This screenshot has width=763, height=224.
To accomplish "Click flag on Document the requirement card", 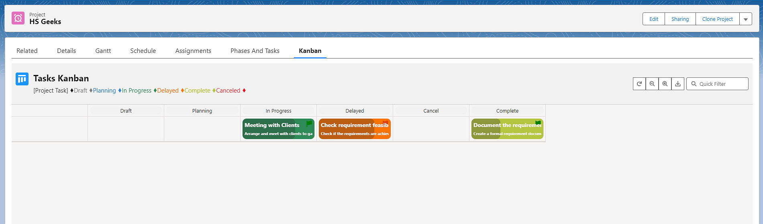I will 538,123.
